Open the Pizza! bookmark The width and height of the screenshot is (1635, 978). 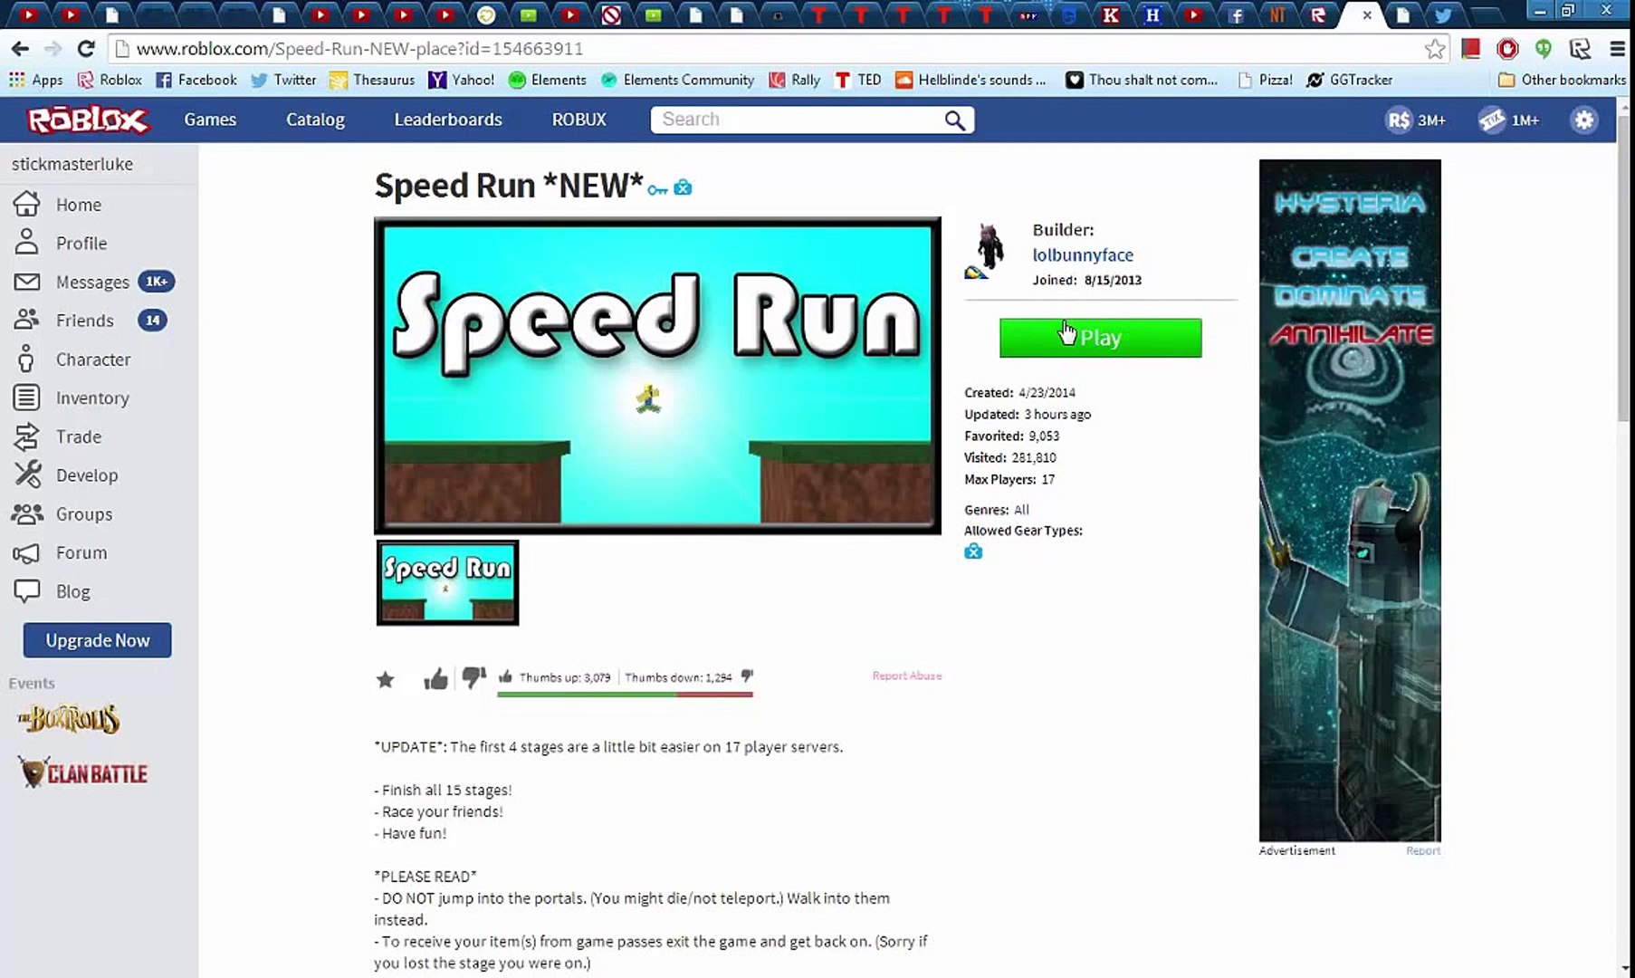click(x=1266, y=80)
